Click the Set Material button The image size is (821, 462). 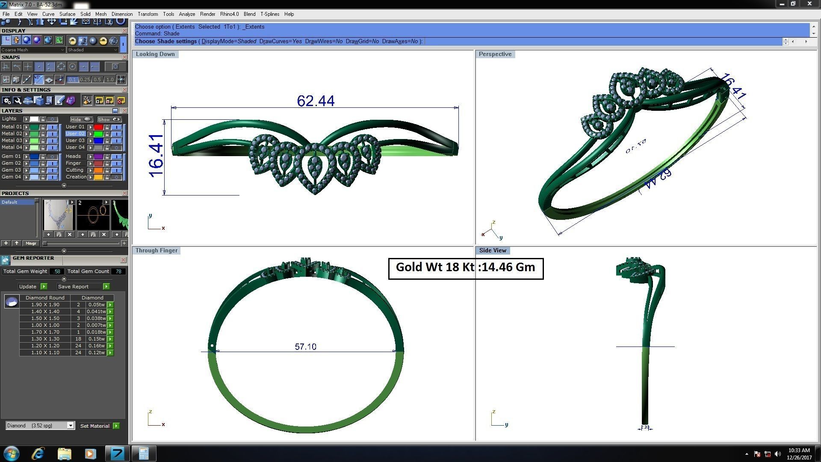[99, 426]
